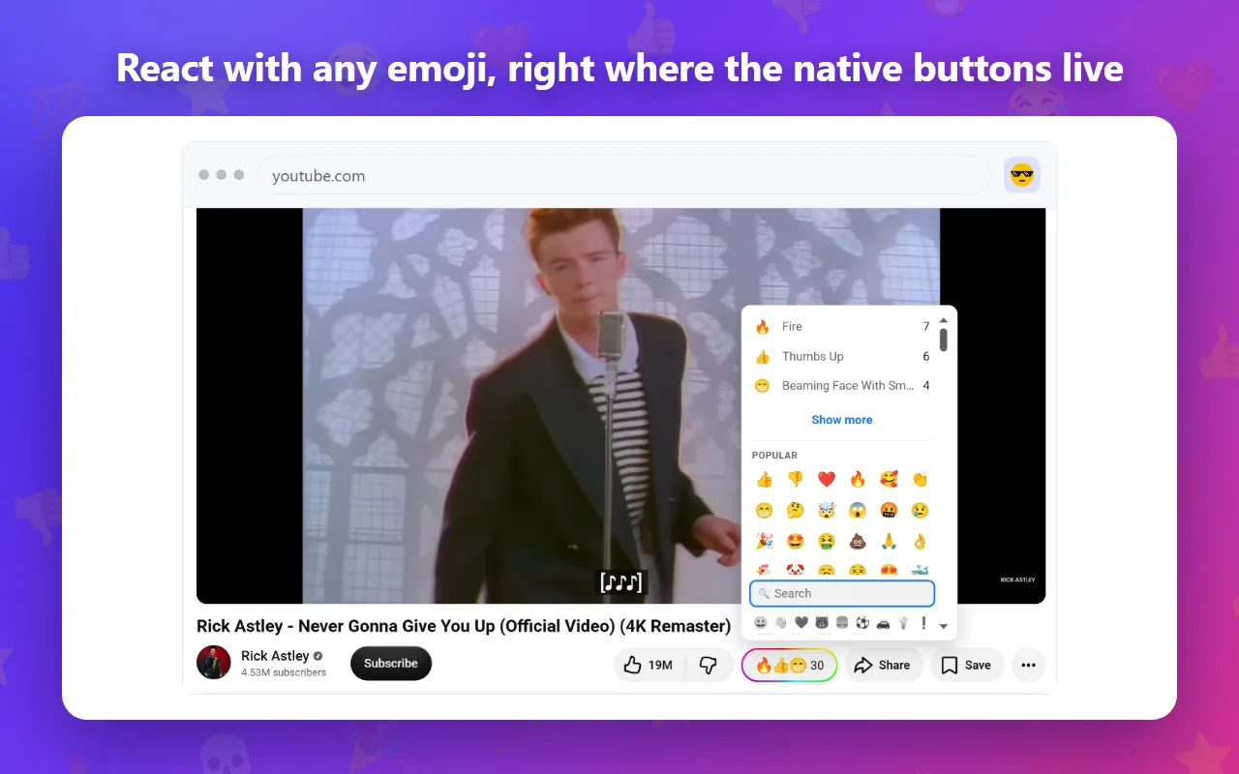Choose the folded hands emoji
This screenshot has height=774, width=1239.
point(889,541)
